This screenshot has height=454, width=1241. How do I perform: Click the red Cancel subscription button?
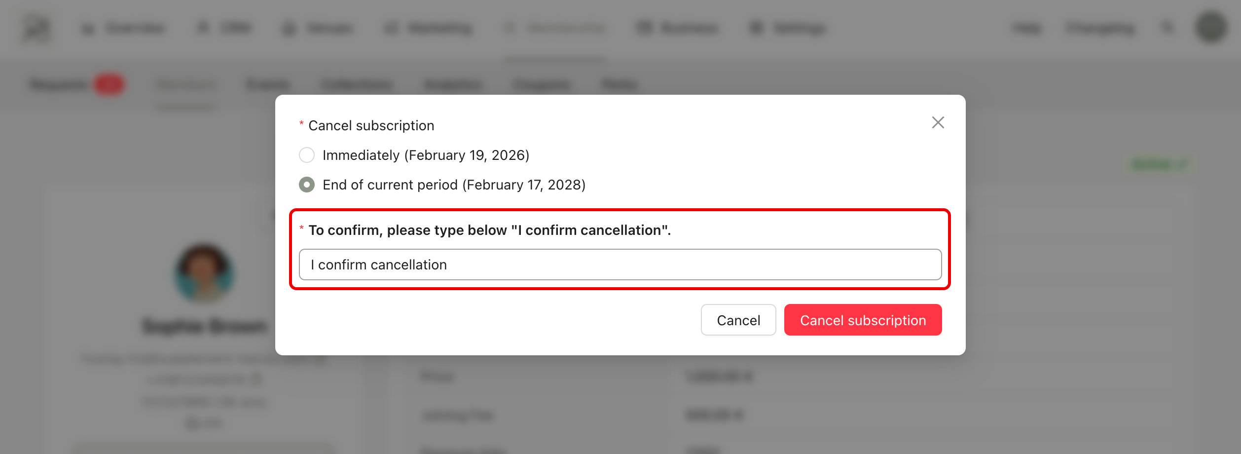pos(863,320)
